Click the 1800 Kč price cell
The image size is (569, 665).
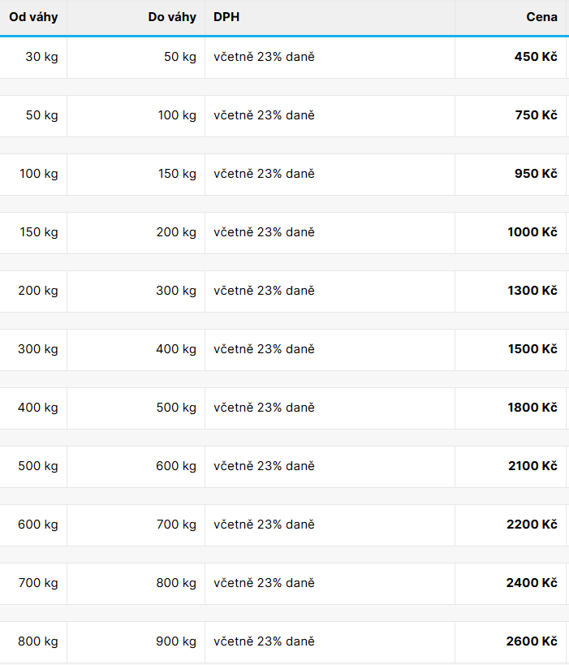(532, 408)
